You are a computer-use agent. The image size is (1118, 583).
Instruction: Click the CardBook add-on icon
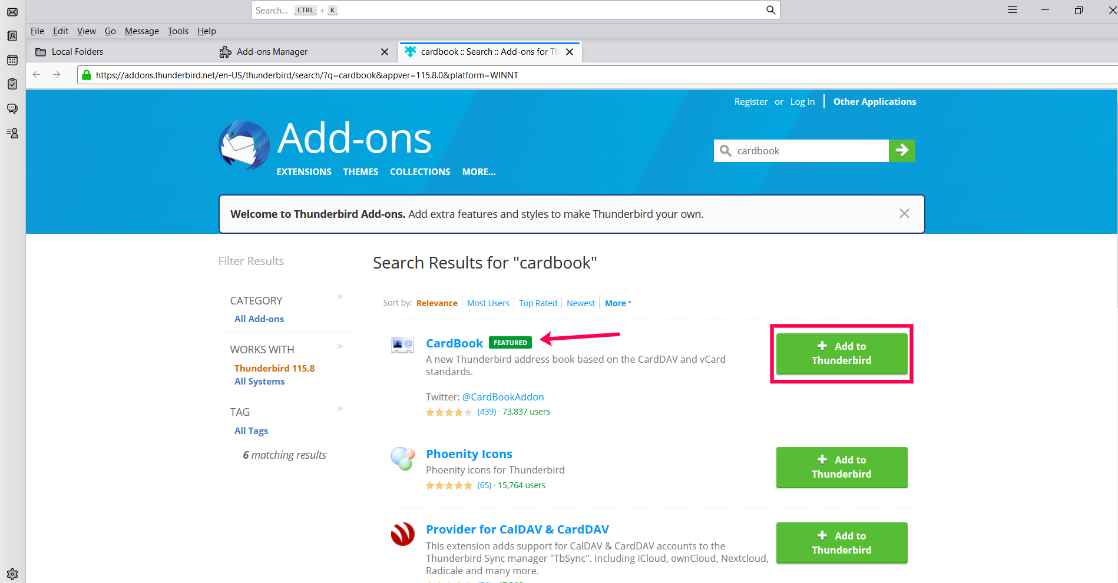pyautogui.click(x=402, y=344)
